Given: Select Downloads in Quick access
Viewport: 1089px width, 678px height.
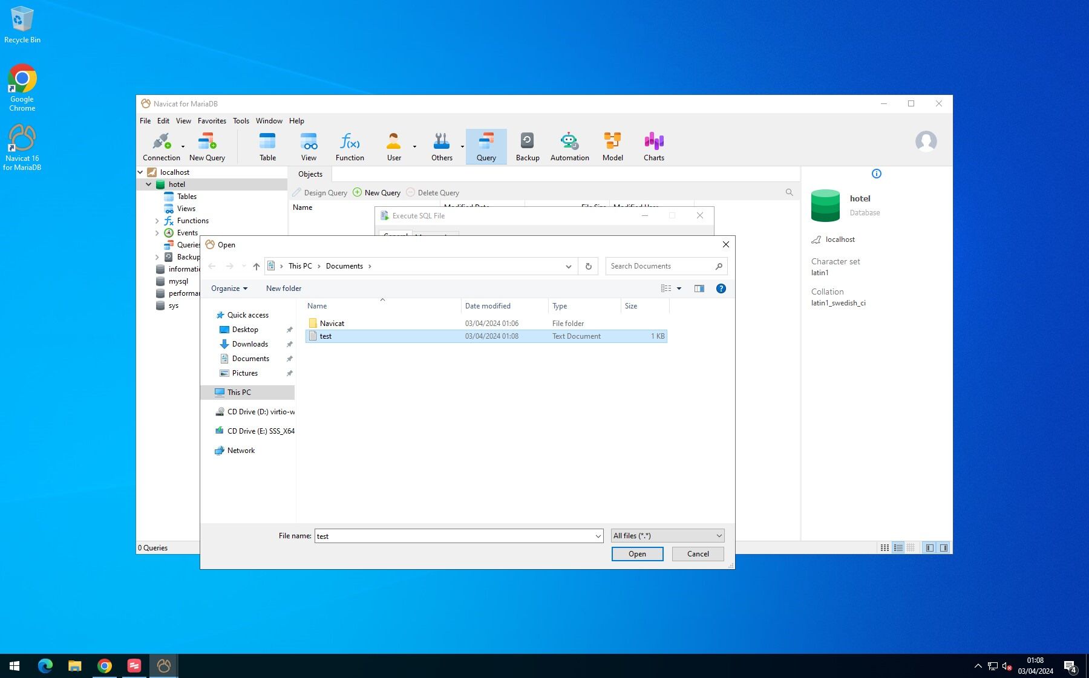Looking at the screenshot, I should pos(250,344).
